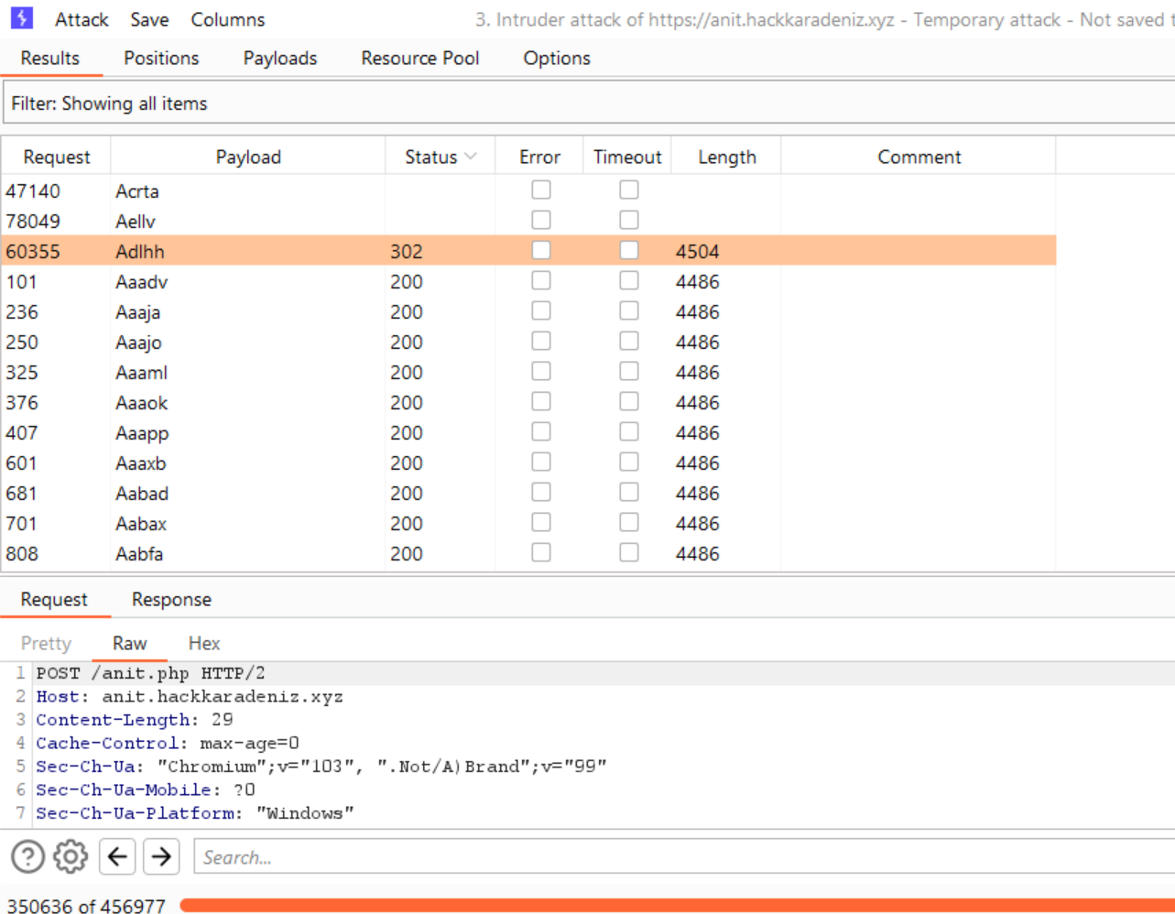Sort by the Payload column header

pyautogui.click(x=248, y=157)
